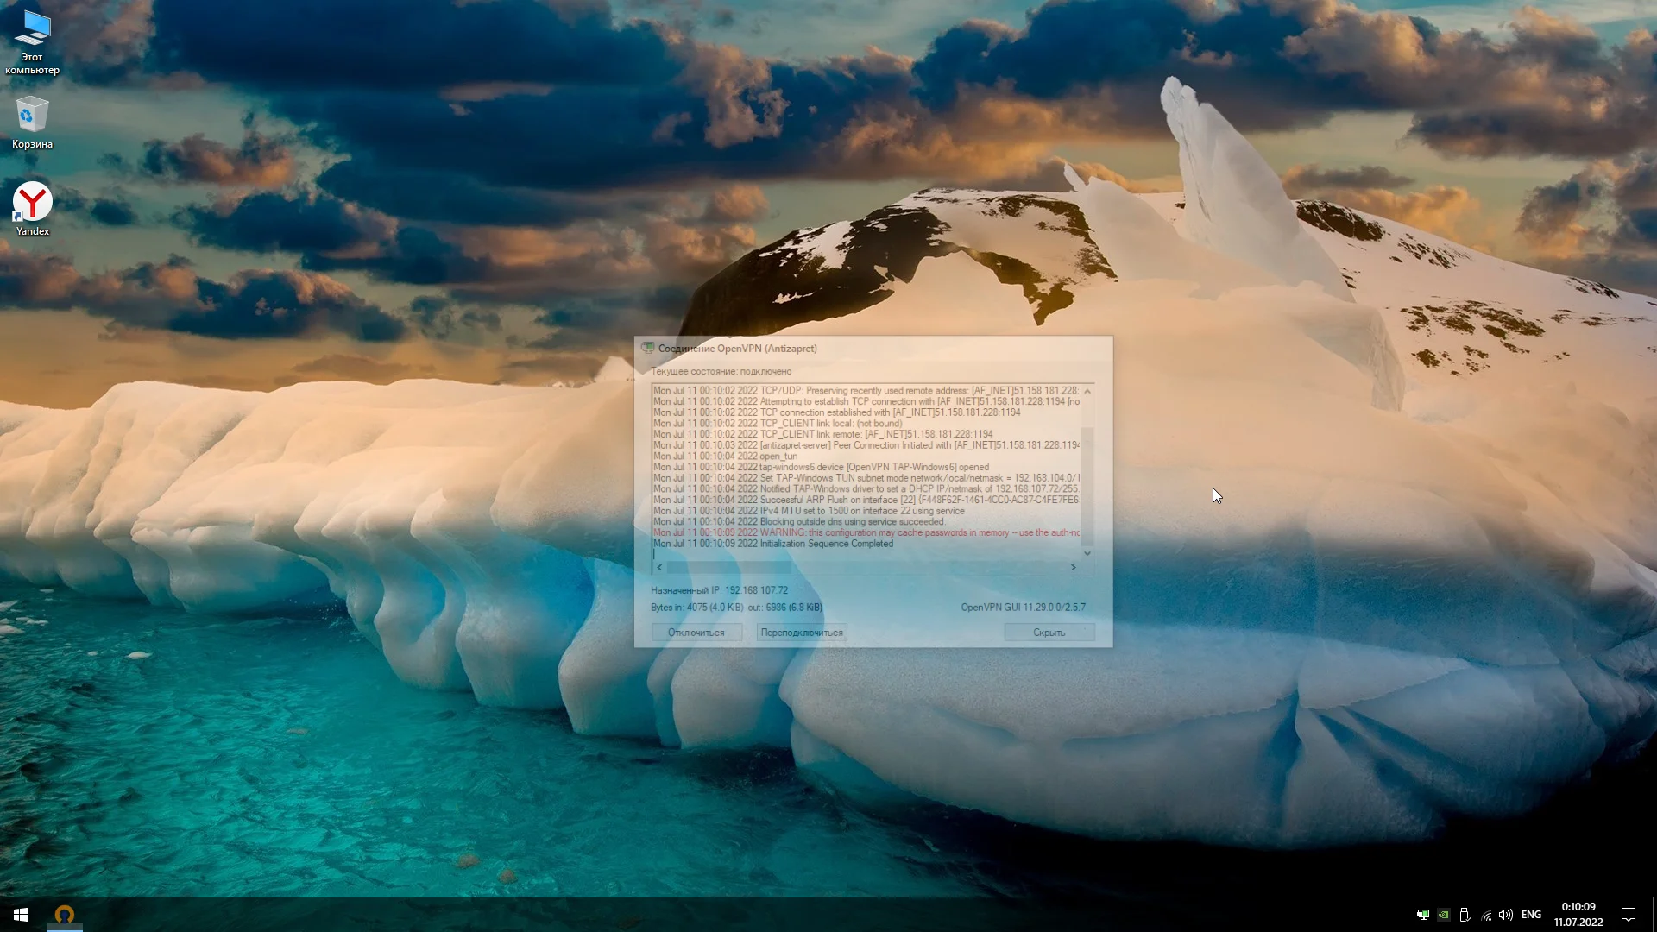Image resolution: width=1657 pixels, height=932 pixels.
Task: Click the volume speaker tray icon
Action: [1506, 915]
